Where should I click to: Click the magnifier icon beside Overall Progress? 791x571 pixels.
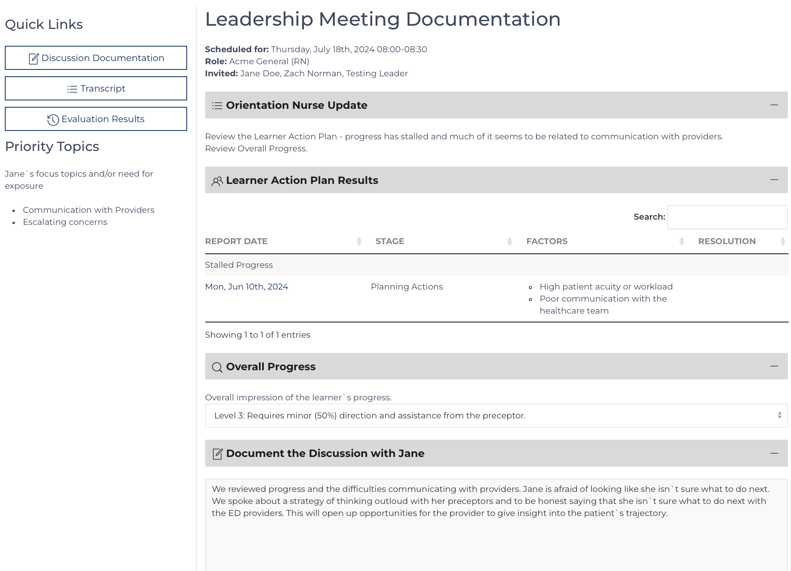click(217, 367)
